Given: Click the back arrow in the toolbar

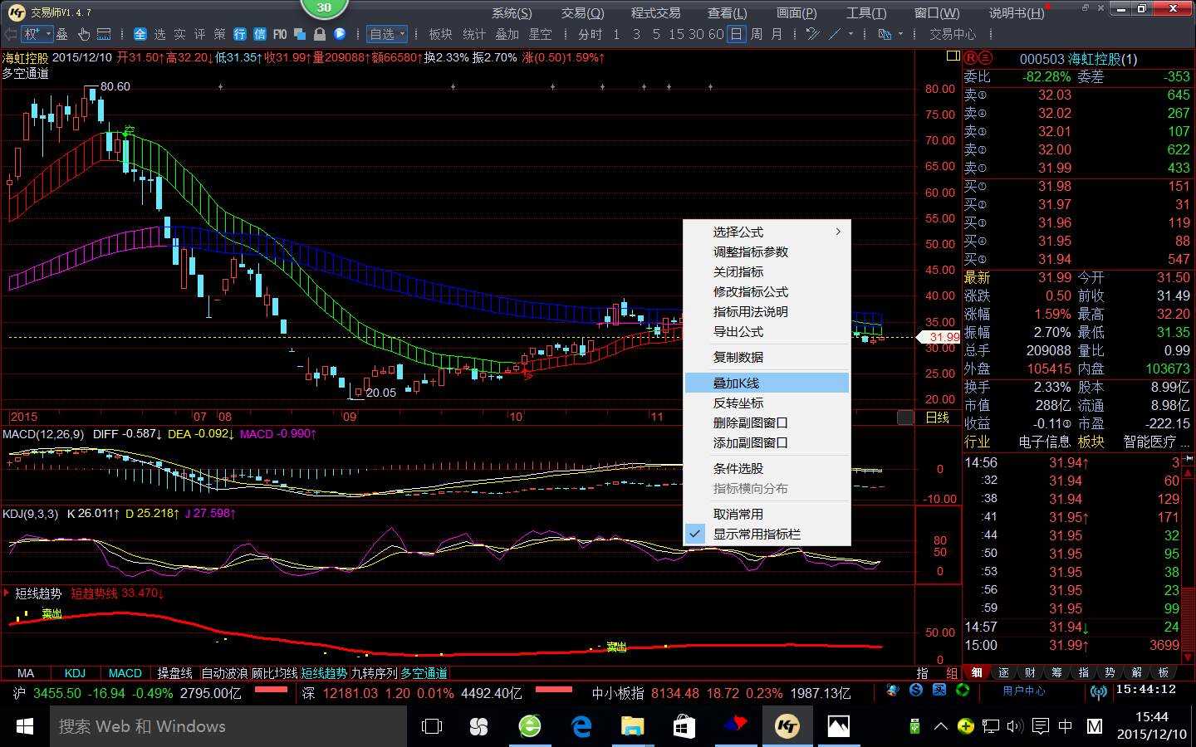Looking at the screenshot, I should [10, 34].
